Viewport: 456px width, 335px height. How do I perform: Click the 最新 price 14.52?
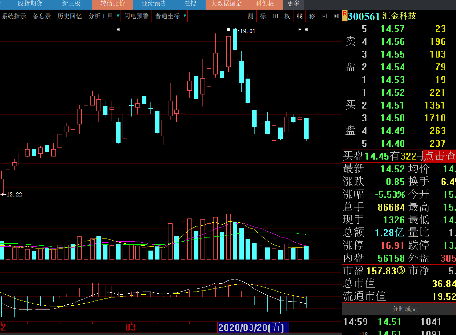pyautogui.click(x=393, y=169)
